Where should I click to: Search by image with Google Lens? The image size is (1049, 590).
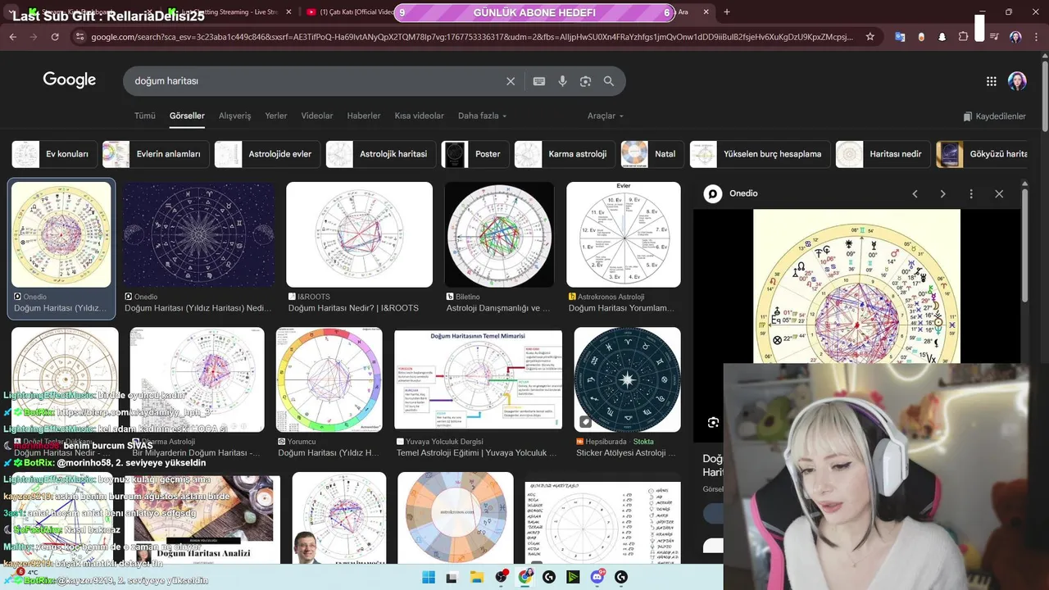point(585,81)
